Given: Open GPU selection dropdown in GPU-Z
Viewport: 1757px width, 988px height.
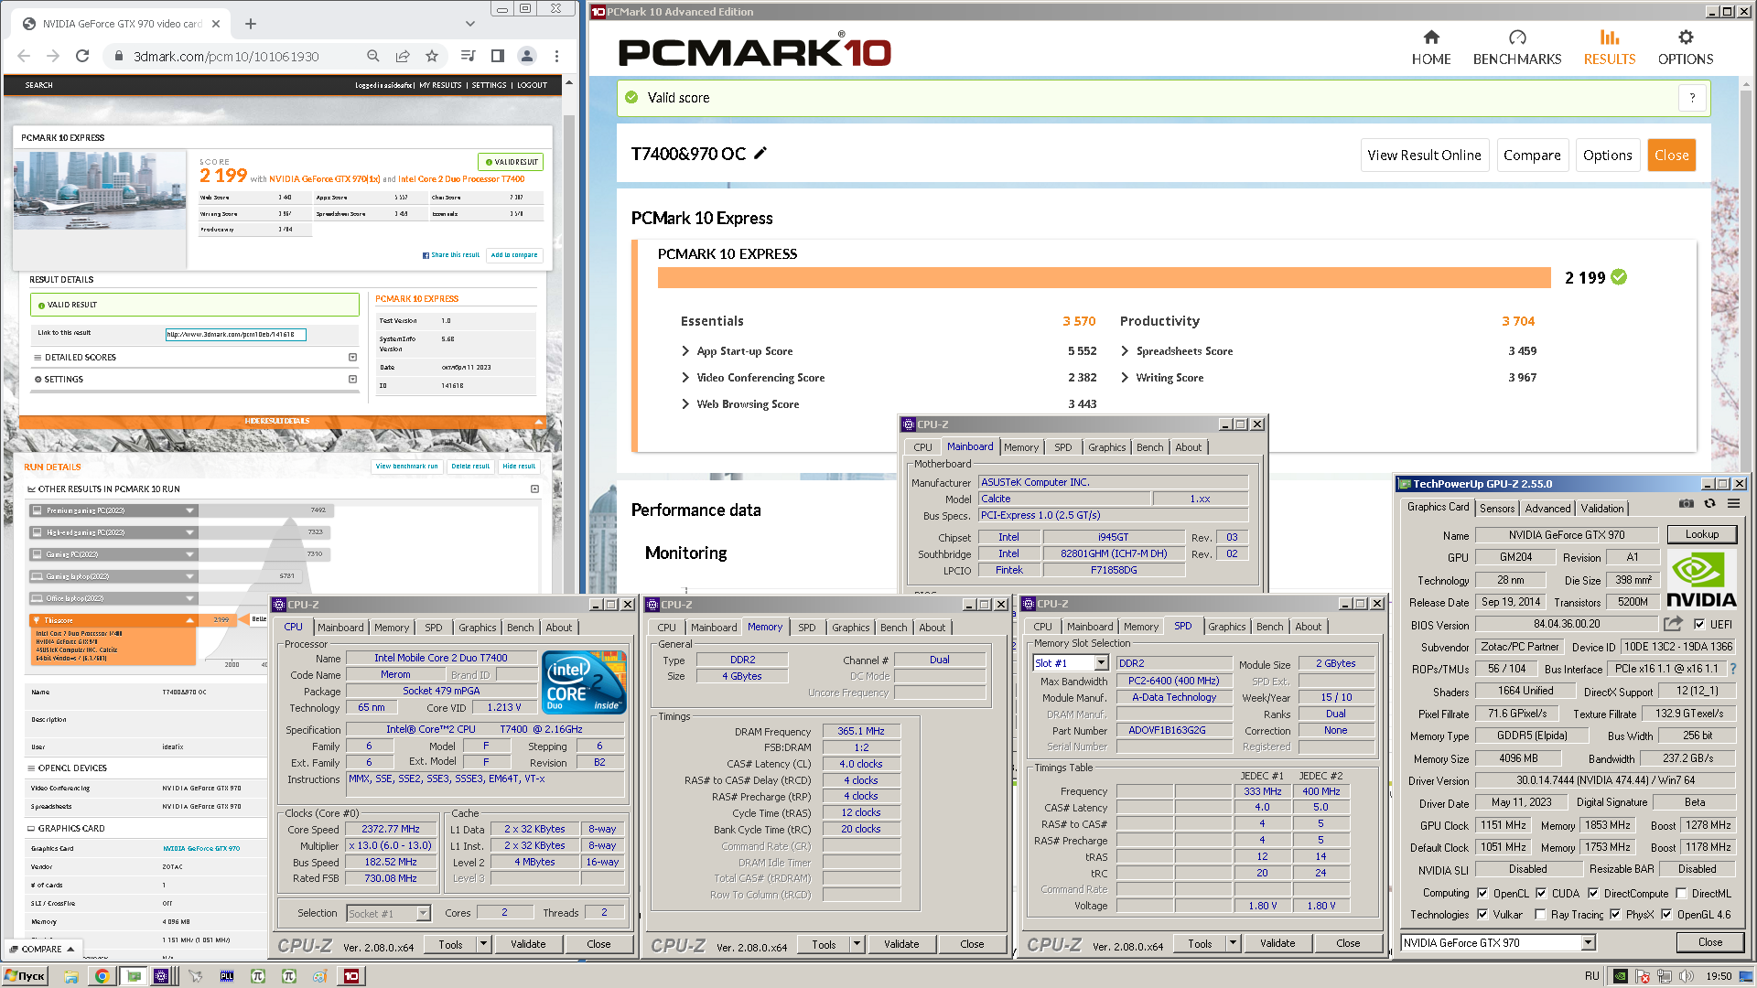Looking at the screenshot, I should click(1588, 943).
